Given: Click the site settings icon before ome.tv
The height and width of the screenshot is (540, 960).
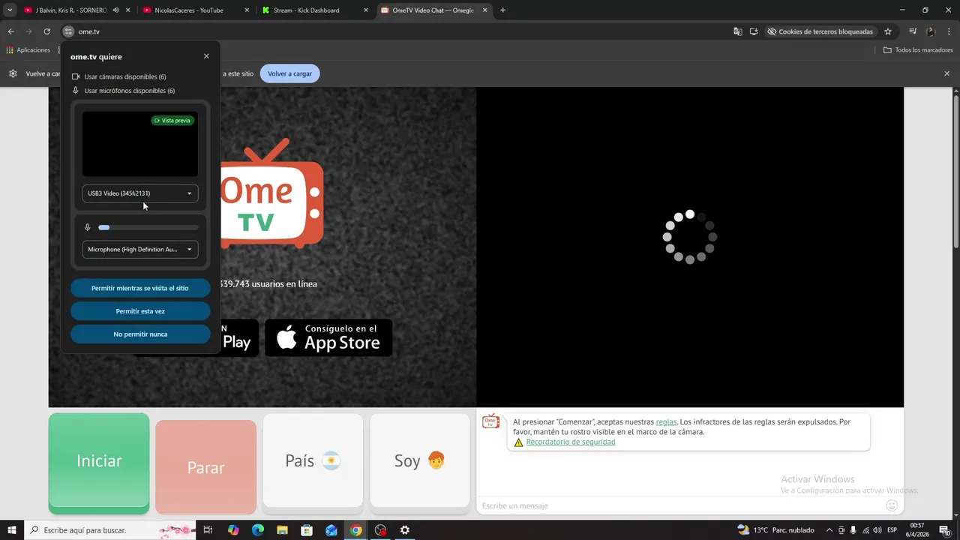Looking at the screenshot, I should tap(68, 31).
